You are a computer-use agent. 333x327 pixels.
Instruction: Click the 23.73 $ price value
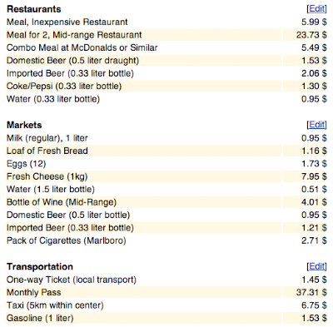(x=311, y=35)
